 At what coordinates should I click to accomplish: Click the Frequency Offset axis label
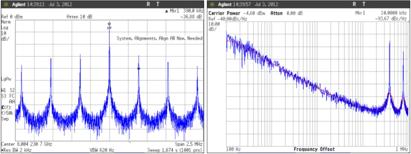(314, 149)
